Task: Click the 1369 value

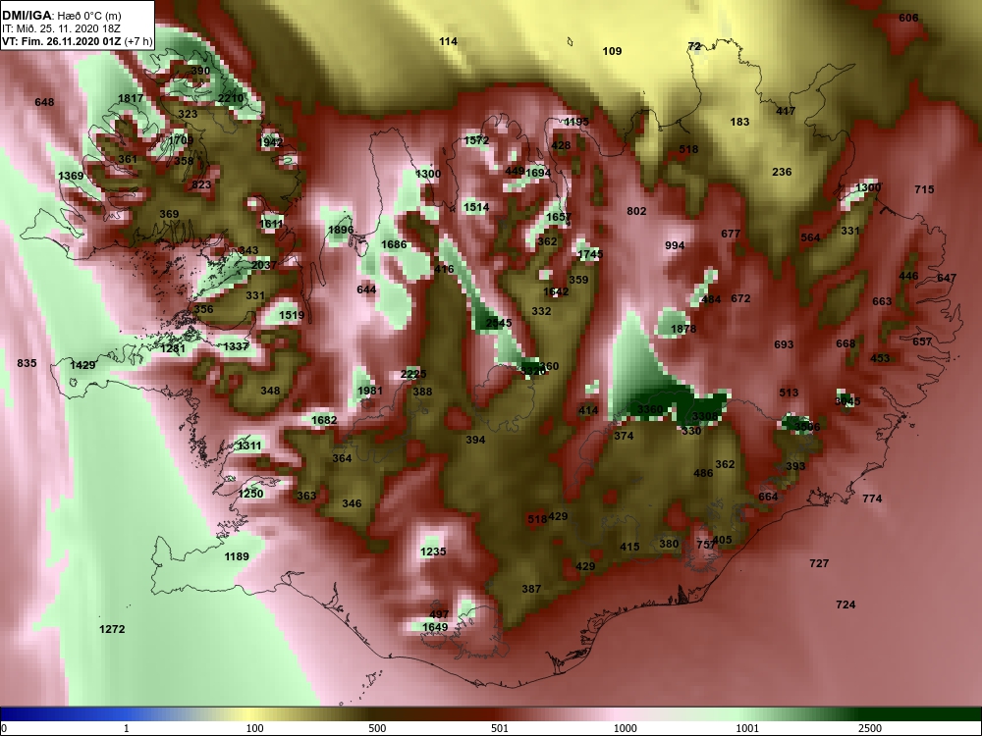Action: tap(71, 176)
